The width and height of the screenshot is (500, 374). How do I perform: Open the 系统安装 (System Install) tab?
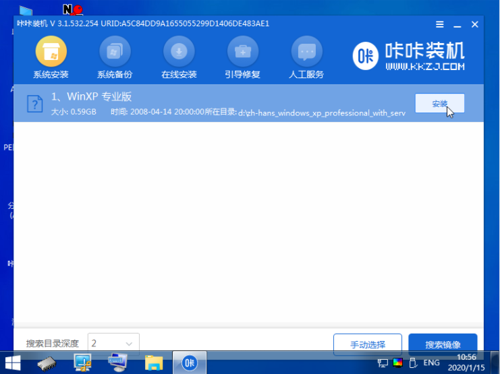pyautogui.click(x=51, y=58)
